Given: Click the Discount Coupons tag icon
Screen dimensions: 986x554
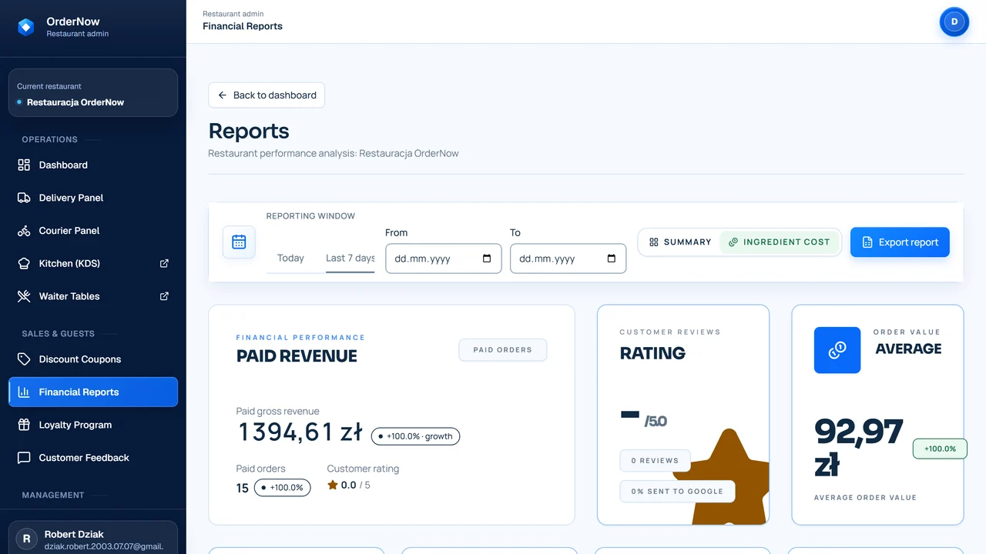Looking at the screenshot, I should pos(24,359).
